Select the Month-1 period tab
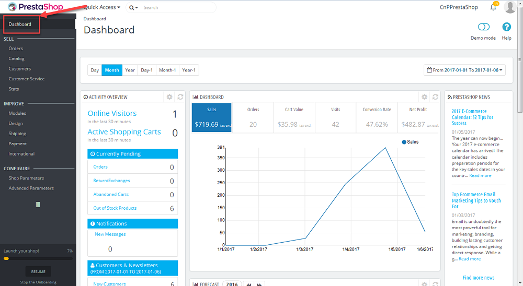Viewport: 523px width, 286px height. pyautogui.click(x=167, y=70)
